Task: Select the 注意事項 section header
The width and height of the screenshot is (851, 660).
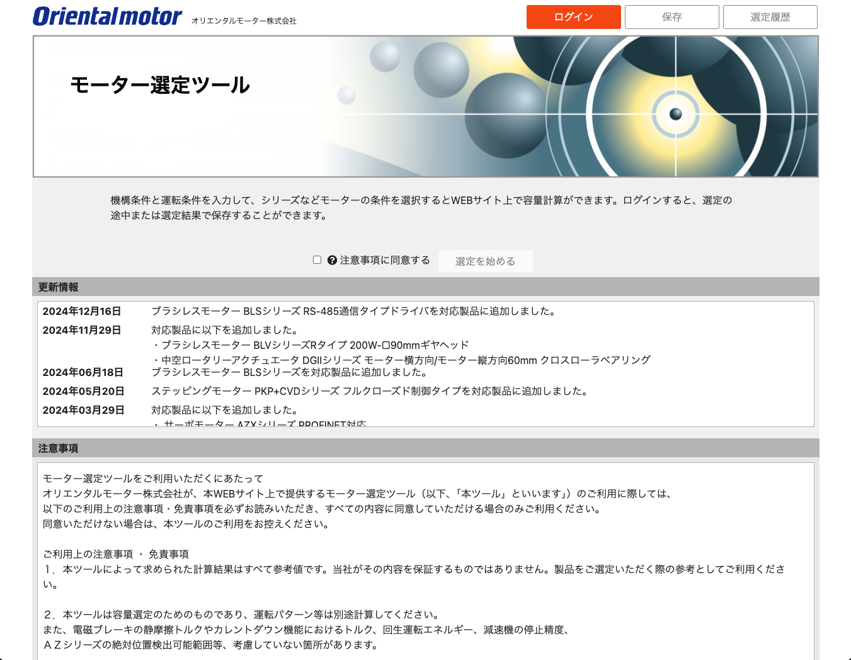Action: (x=59, y=448)
